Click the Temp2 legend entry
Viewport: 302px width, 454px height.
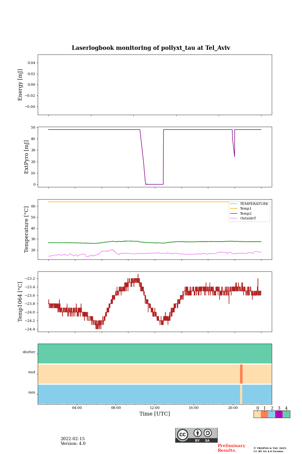(x=241, y=213)
